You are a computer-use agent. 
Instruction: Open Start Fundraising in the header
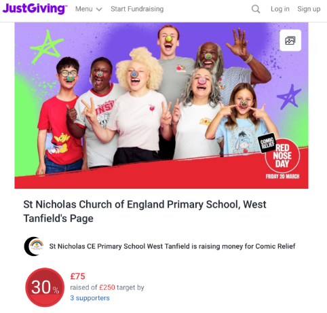137,9
